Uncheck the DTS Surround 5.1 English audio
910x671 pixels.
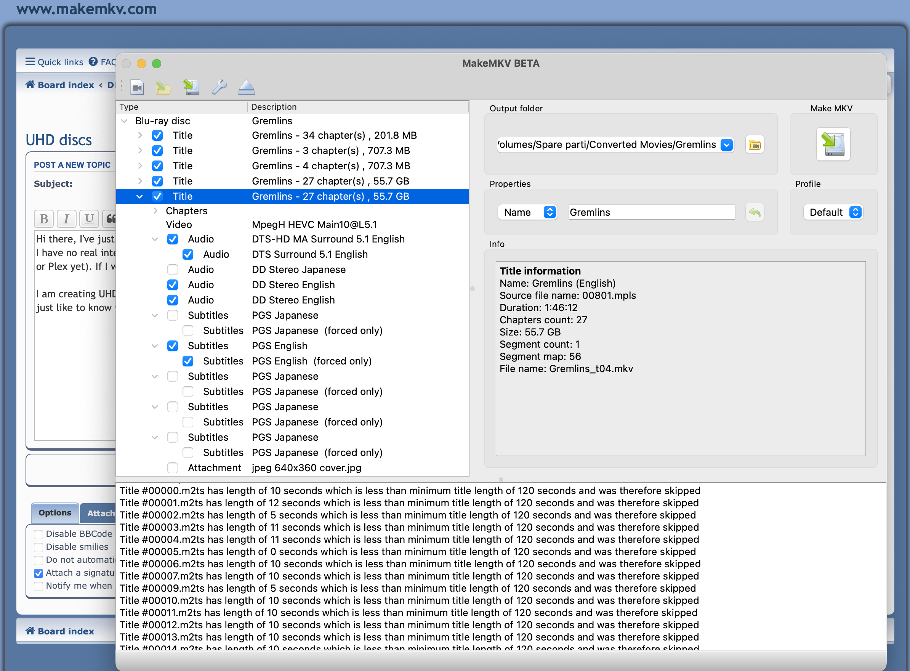188,254
